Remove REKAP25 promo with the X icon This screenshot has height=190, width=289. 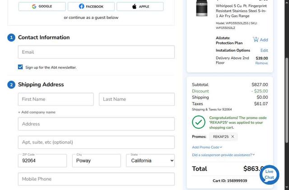click(x=233, y=136)
